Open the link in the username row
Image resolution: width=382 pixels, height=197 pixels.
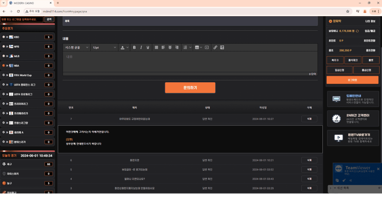[x=370, y=21]
